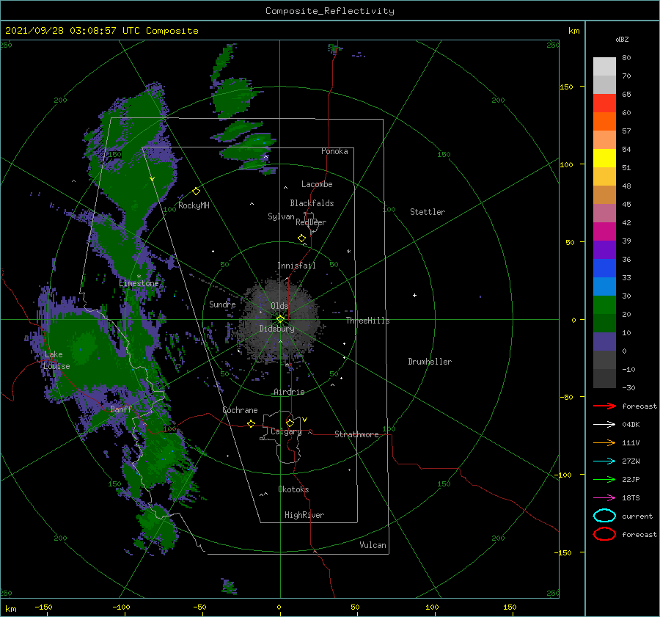Click the cyan current ellipse legend icon
The height and width of the screenshot is (617, 660).
click(x=604, y=516)
